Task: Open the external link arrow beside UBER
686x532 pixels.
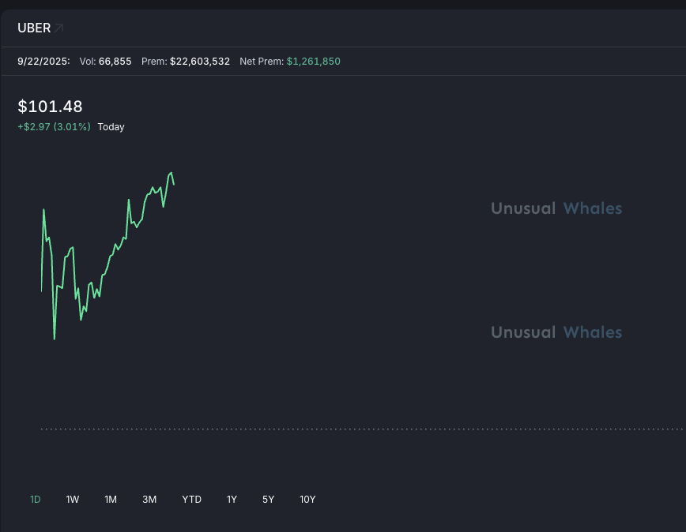Action: click(59, 28)
